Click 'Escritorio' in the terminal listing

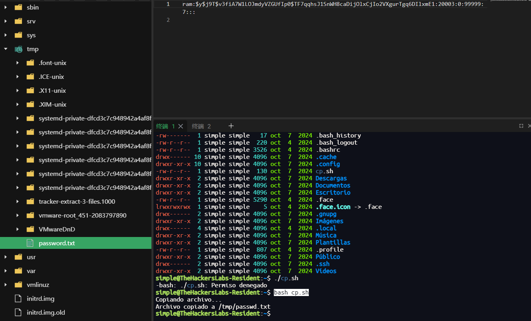tap(333, 193)
